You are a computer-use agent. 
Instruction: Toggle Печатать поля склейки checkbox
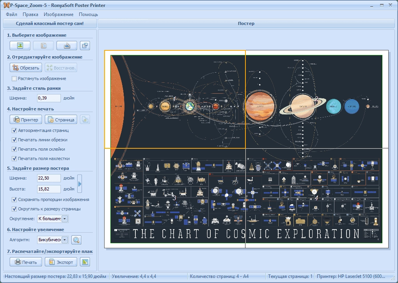pyautogui.click(x=14, y=149)
